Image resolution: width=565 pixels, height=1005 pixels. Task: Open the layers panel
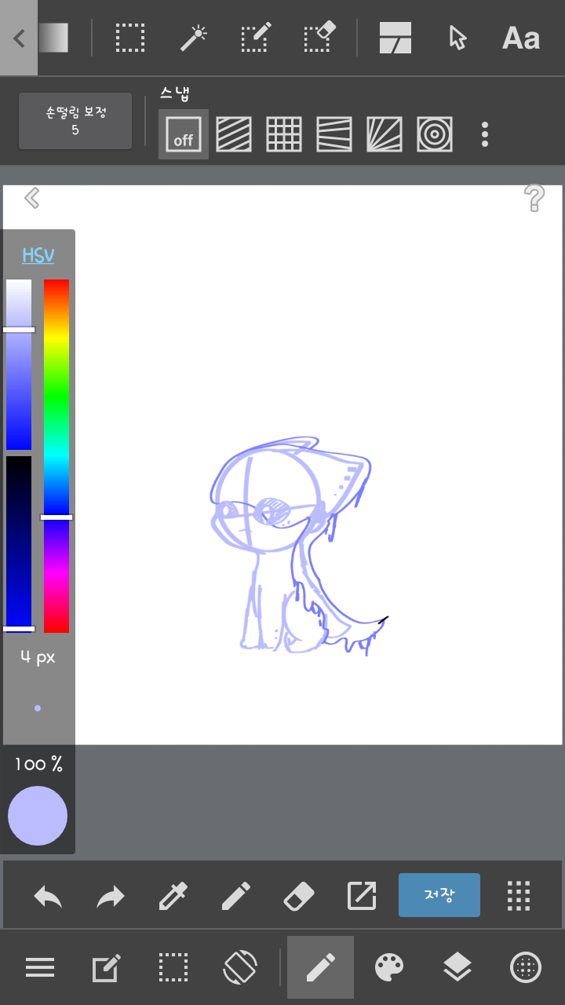[457, 967]
